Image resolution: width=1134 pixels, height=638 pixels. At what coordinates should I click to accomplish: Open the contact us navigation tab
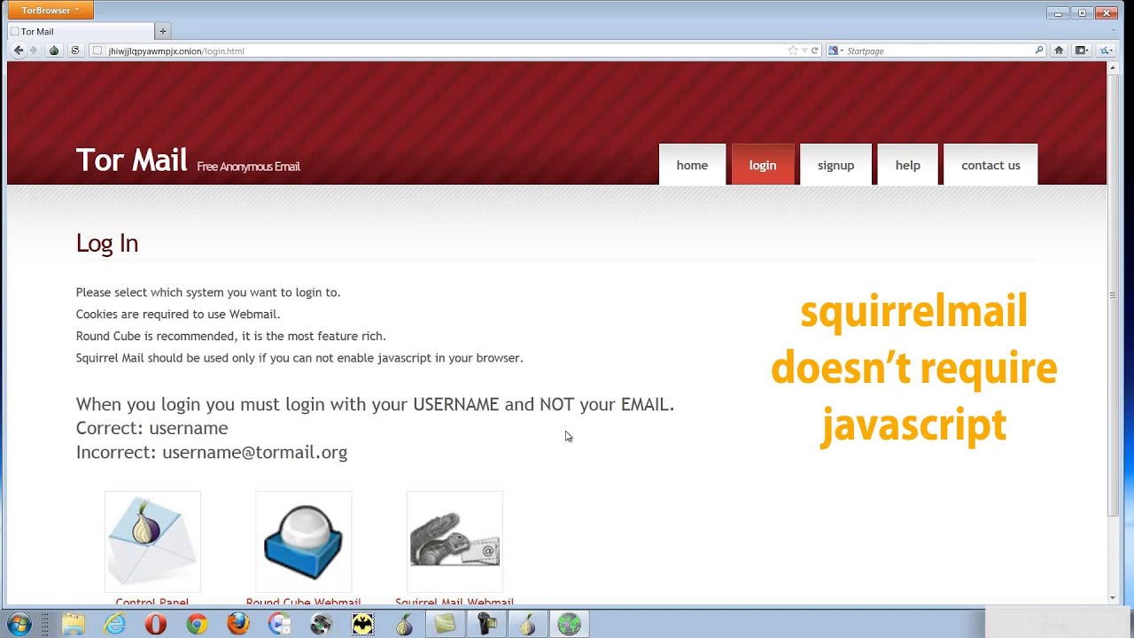[990, 165]
